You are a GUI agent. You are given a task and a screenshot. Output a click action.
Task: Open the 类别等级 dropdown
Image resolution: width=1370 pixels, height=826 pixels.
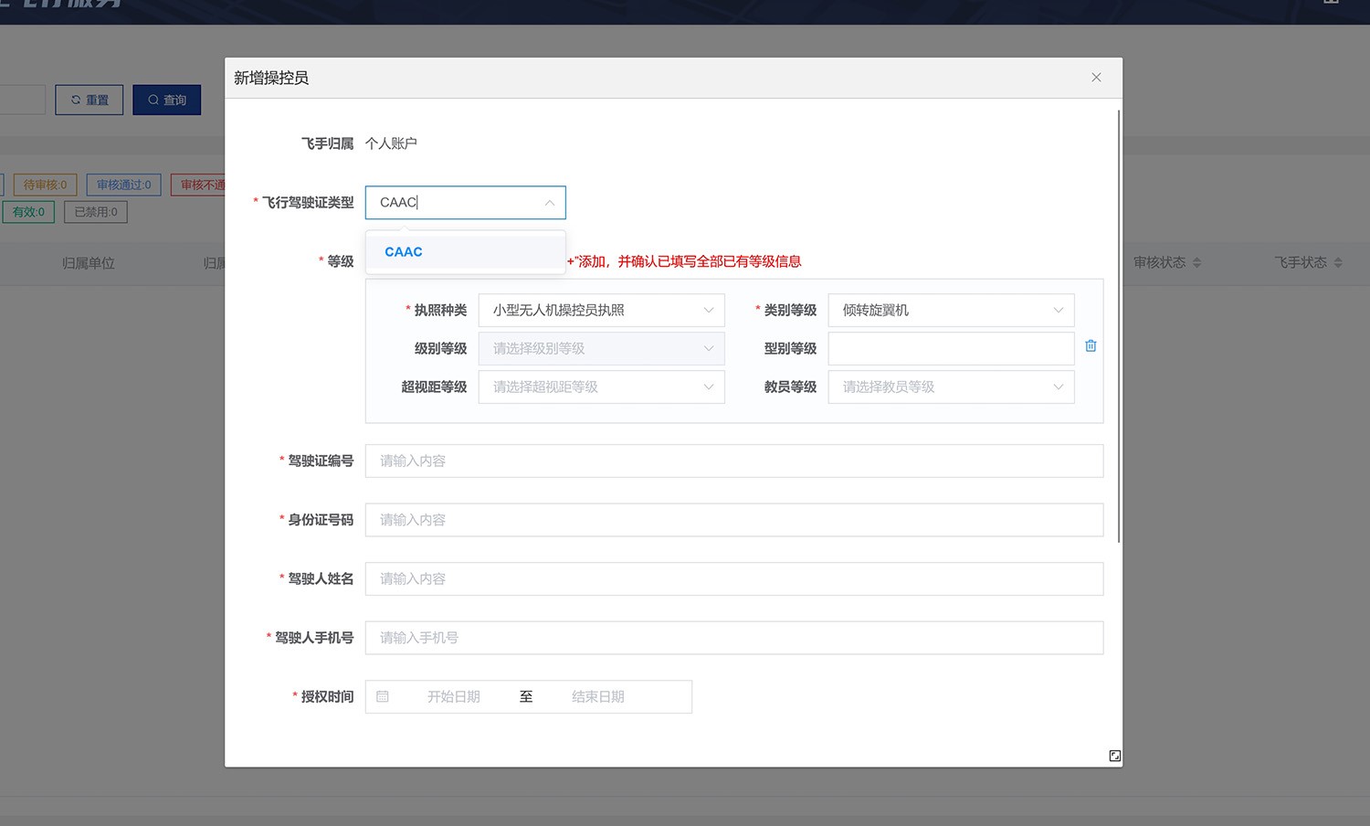[951, 311]
